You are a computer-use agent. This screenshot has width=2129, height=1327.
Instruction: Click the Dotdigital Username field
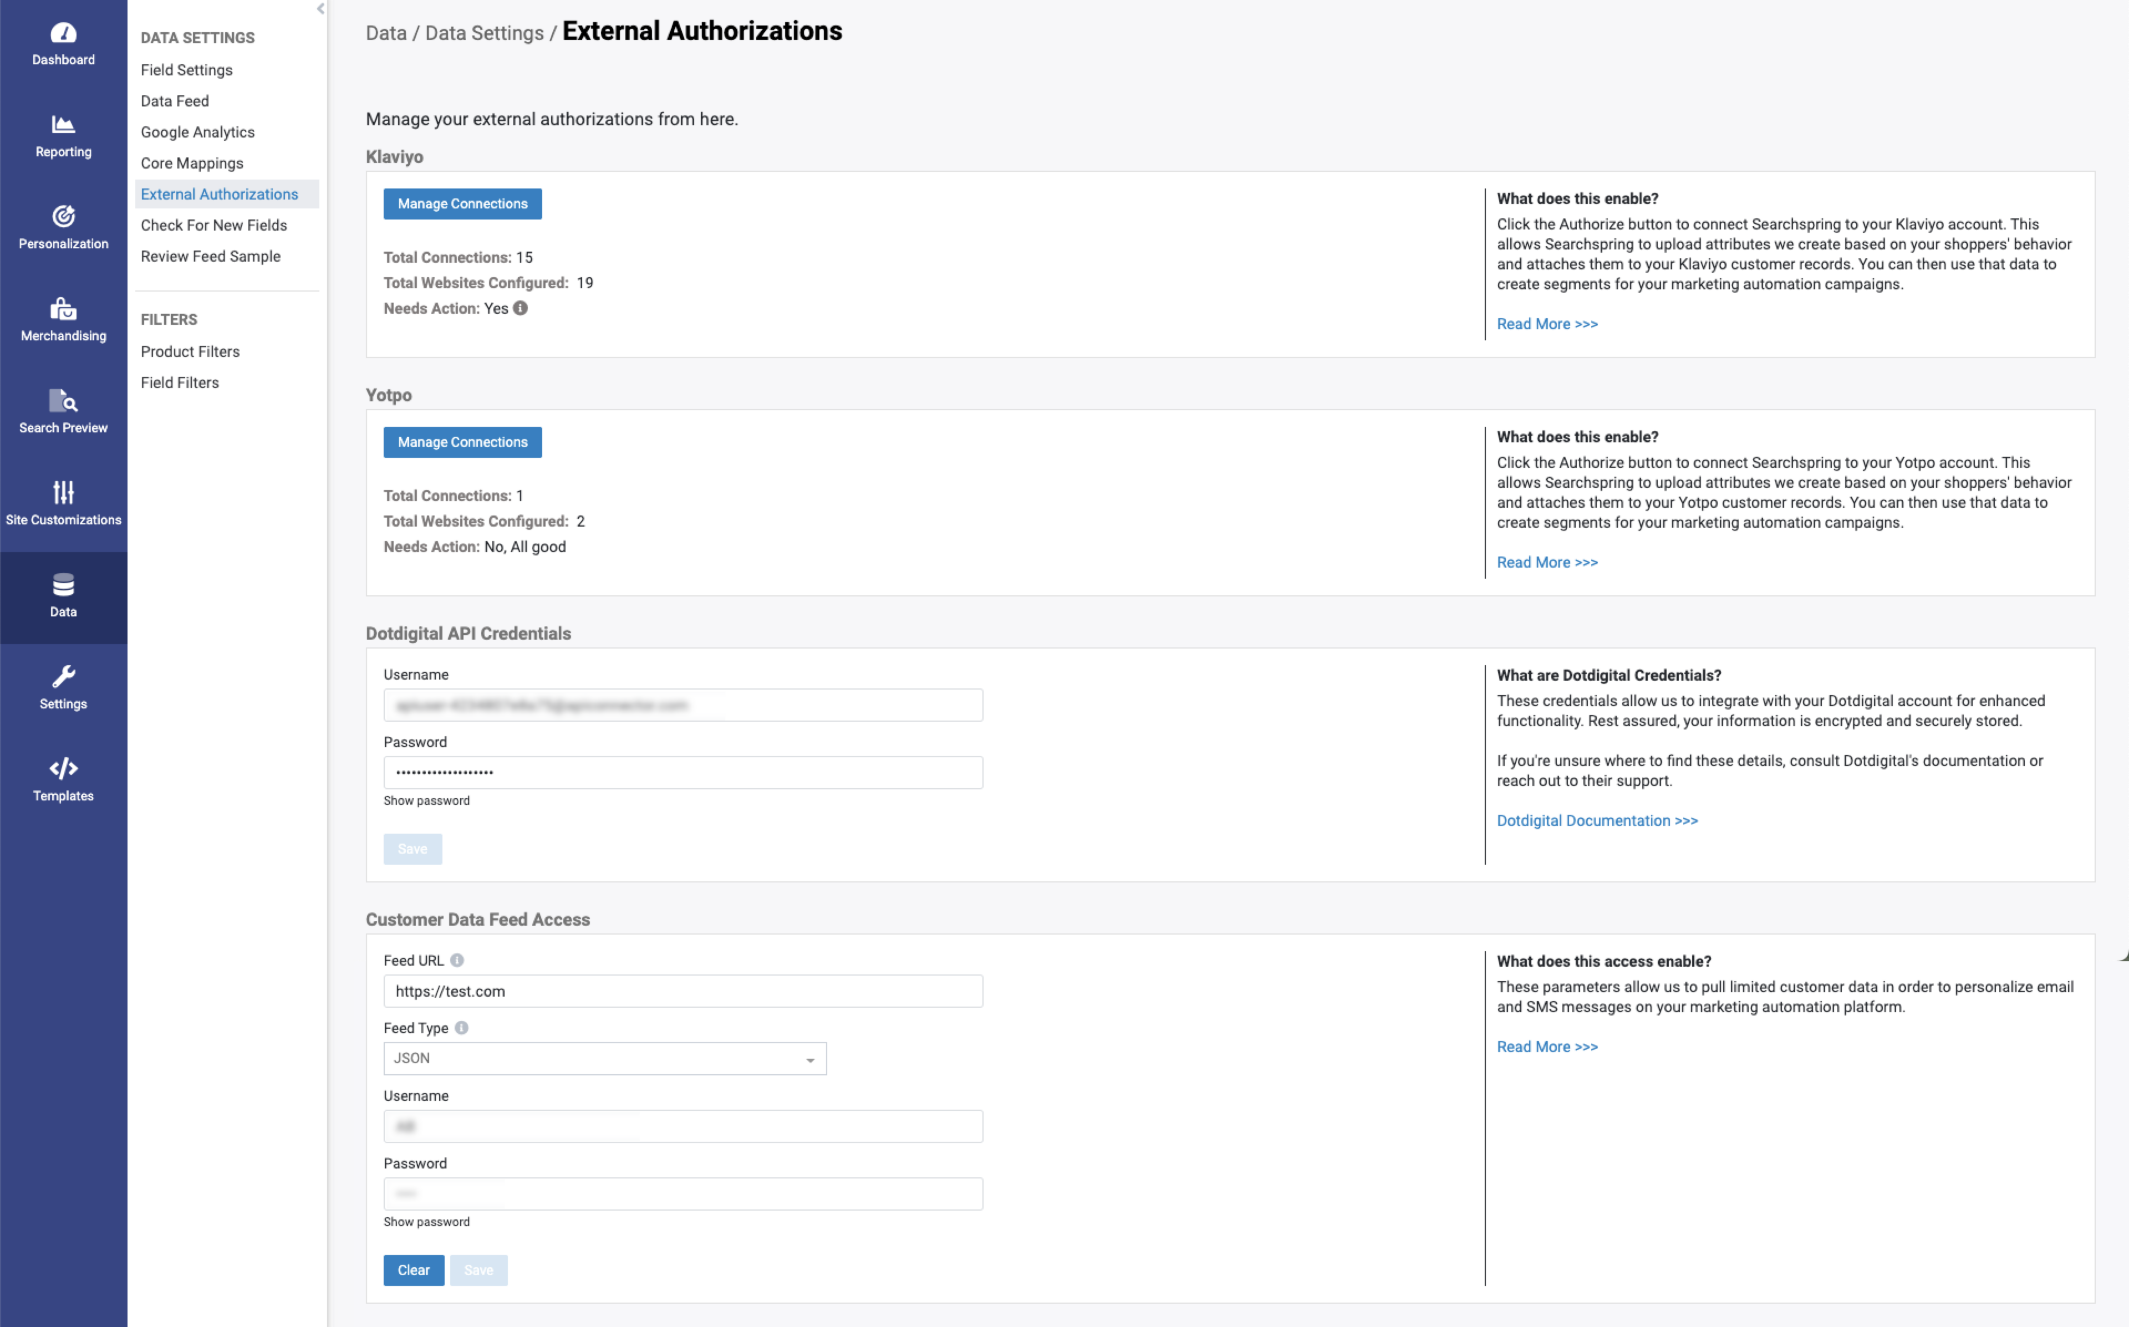(682, 706)
